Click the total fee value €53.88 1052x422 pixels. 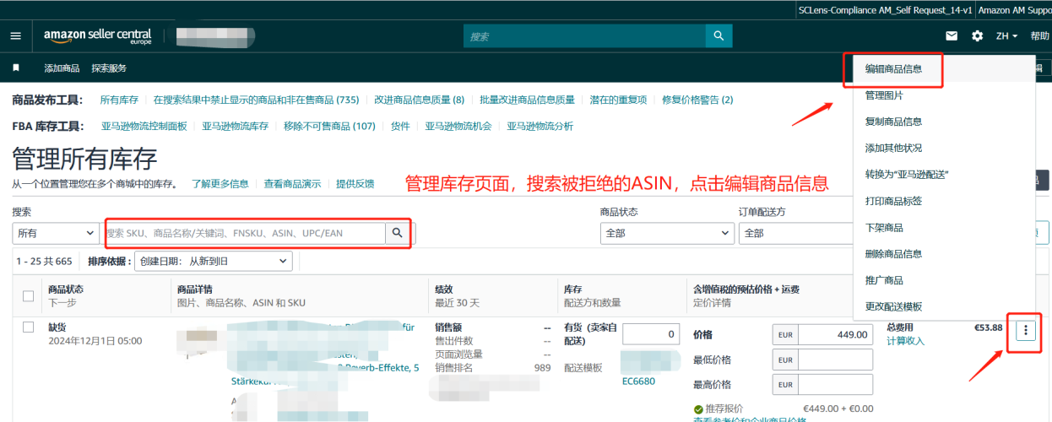(x=988, y=327)
